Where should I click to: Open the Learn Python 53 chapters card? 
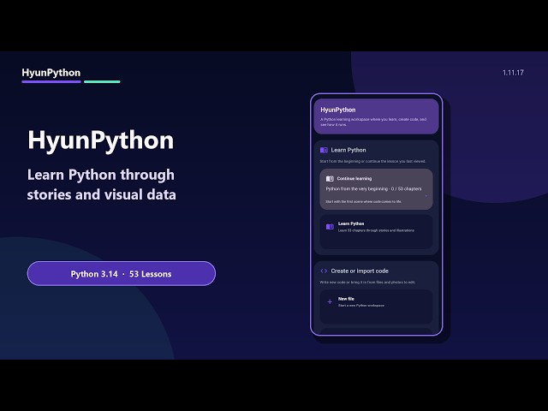376,232
